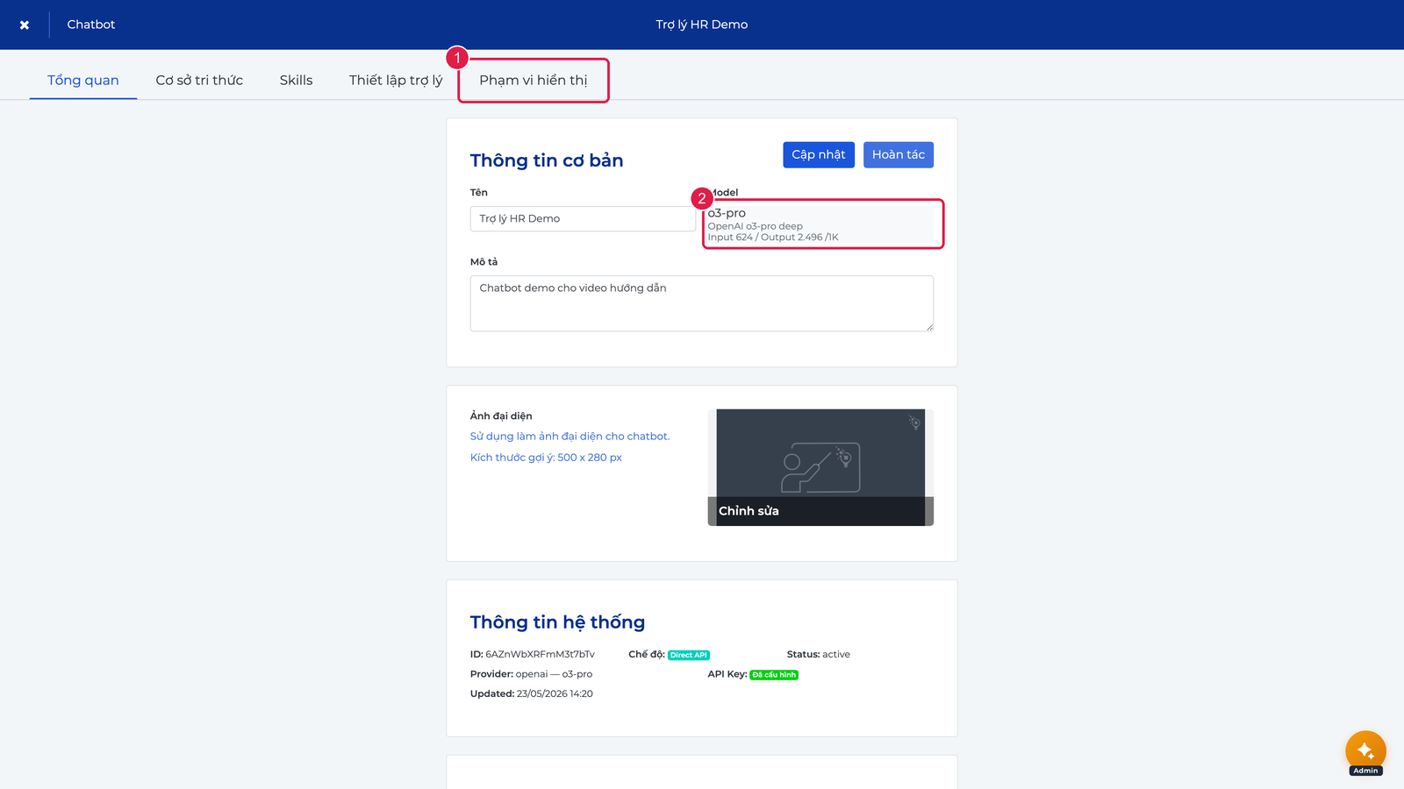Screen dimensions: 1404x789
Task: Click the Updated 23/05/2026 14:20 text
Action: tap(532, 693)
